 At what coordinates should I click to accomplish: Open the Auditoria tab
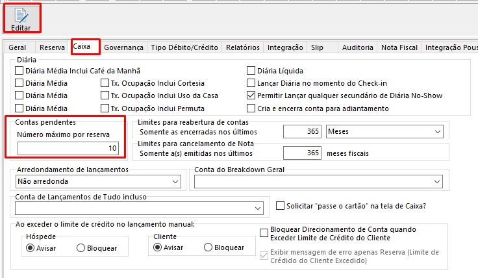(x=358, y=47)
